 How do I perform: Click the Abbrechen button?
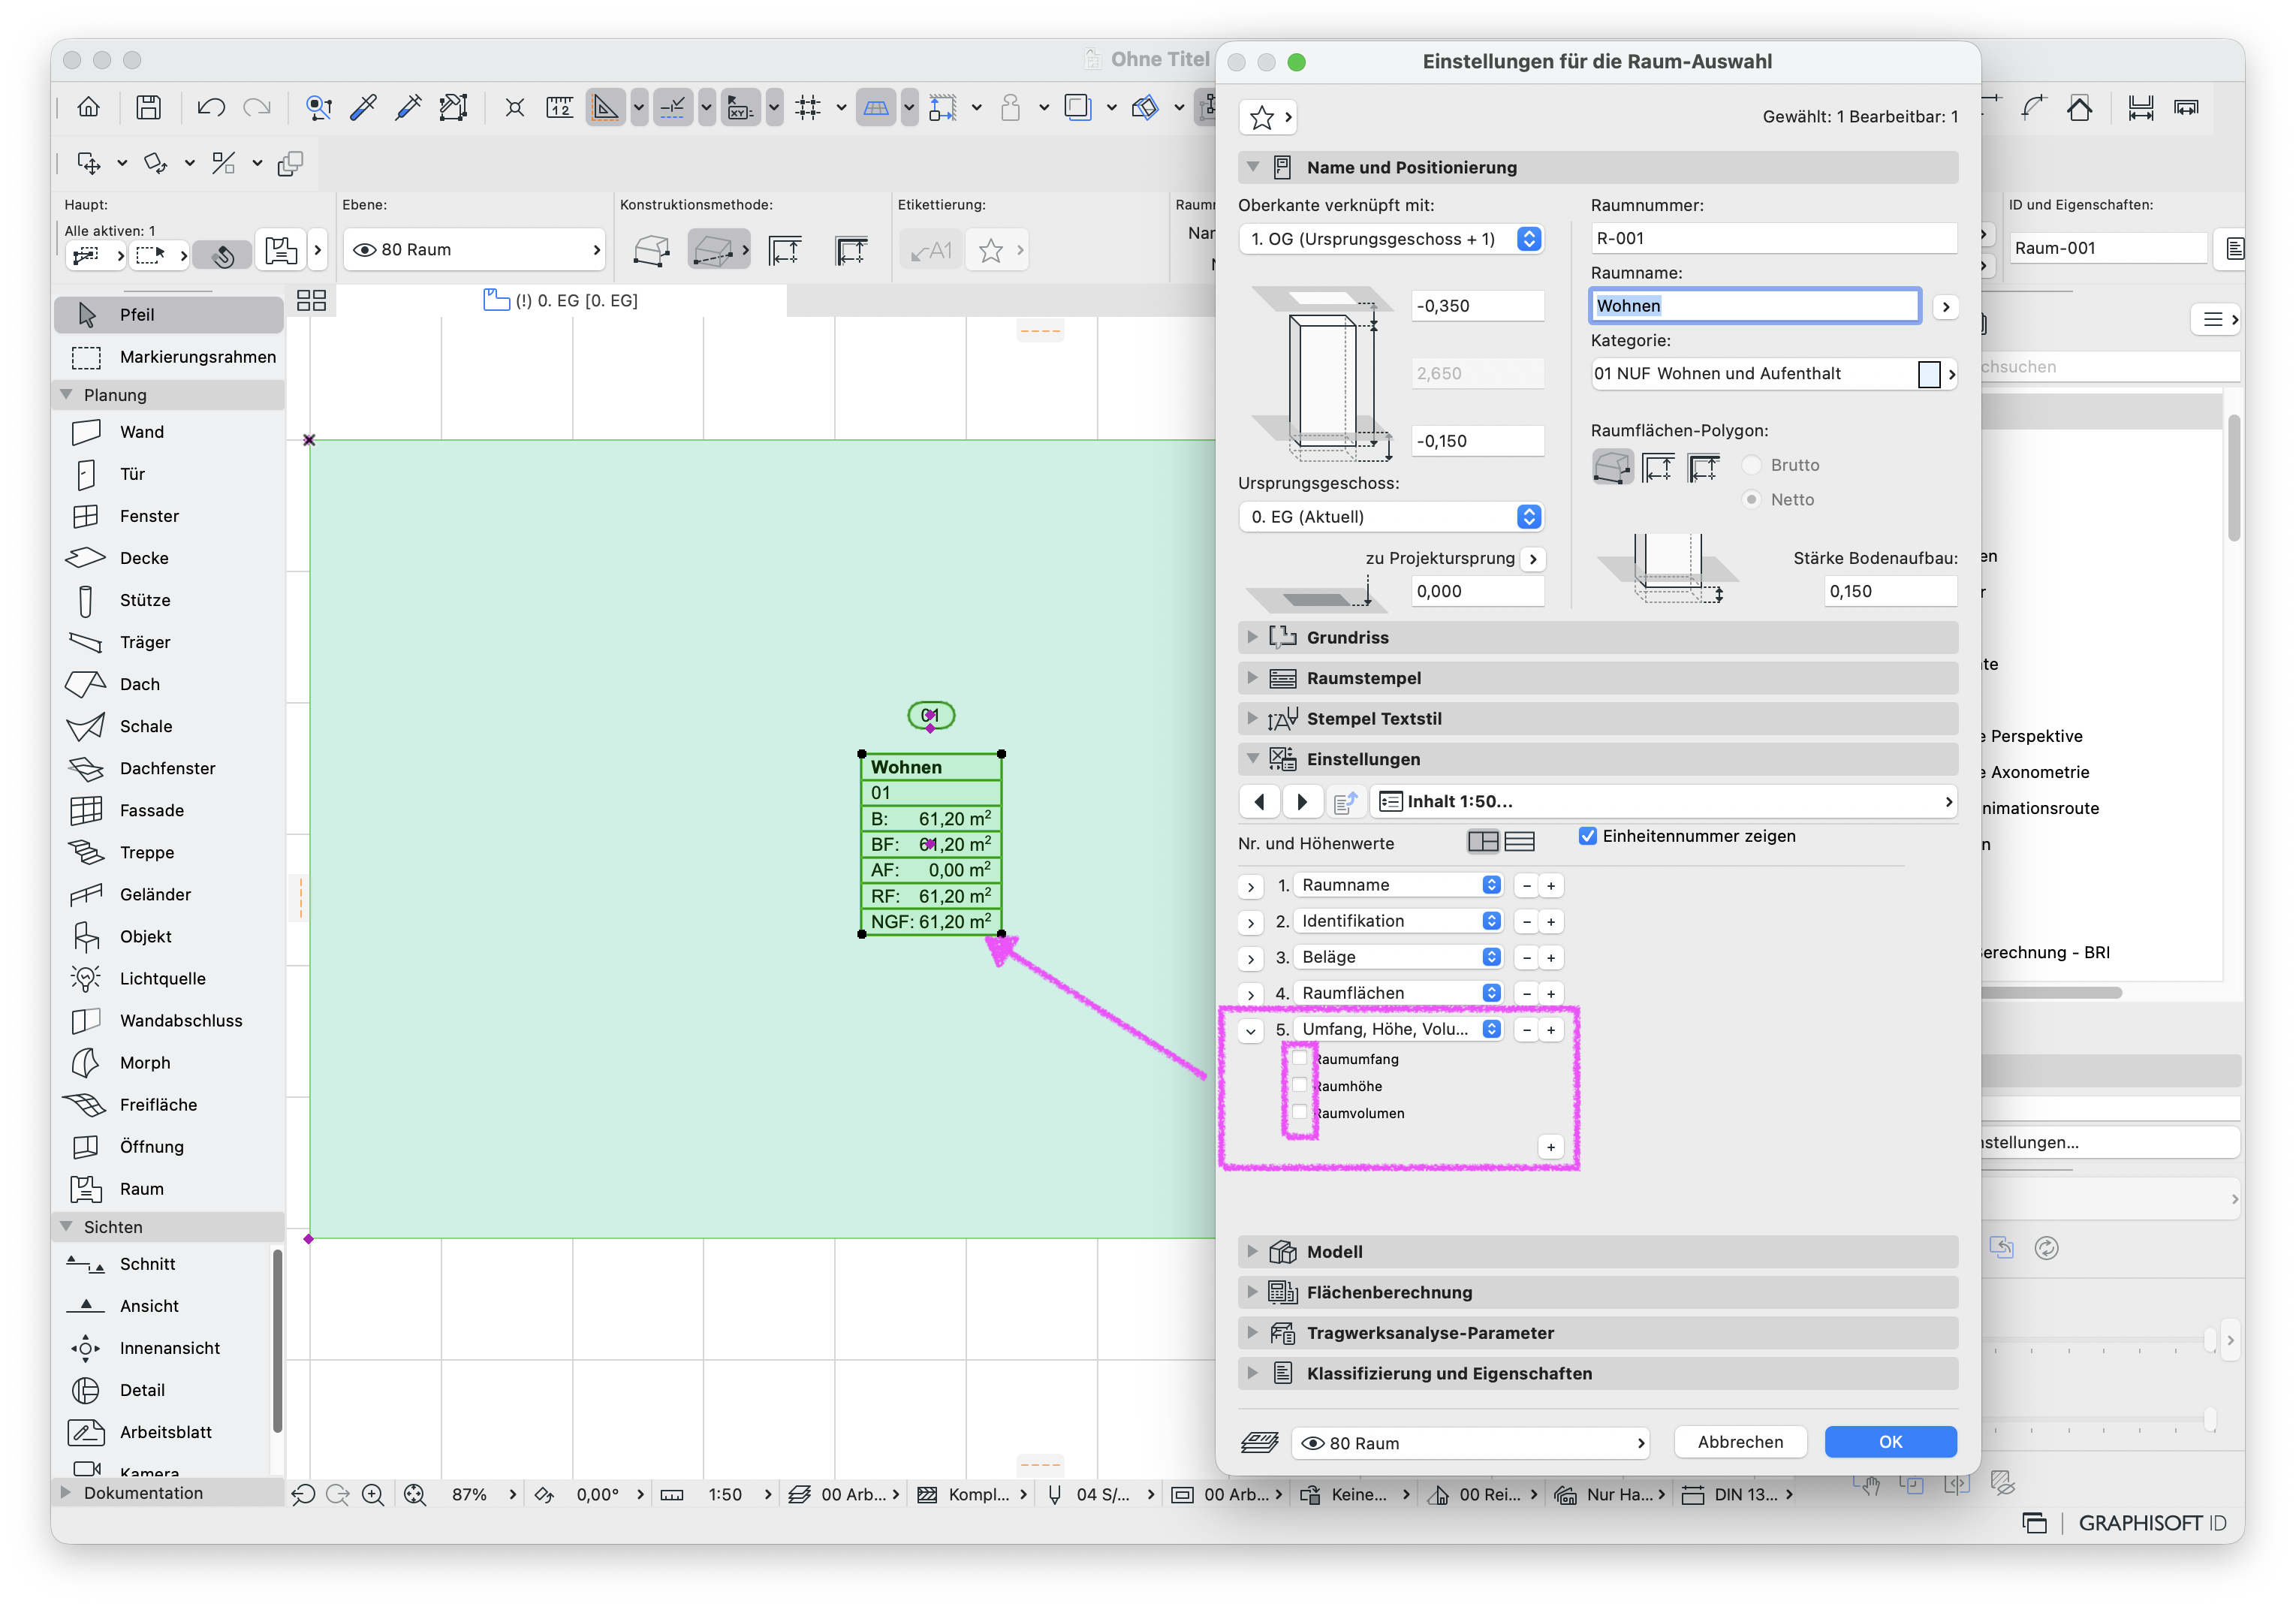[x=1740, y=1442]
